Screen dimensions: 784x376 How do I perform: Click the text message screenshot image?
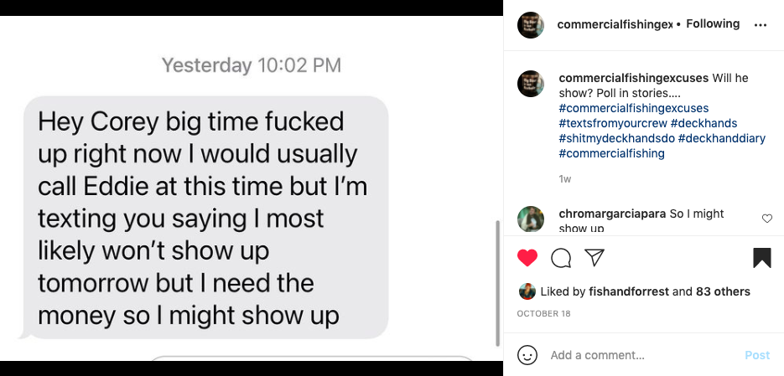pos(250,188)
